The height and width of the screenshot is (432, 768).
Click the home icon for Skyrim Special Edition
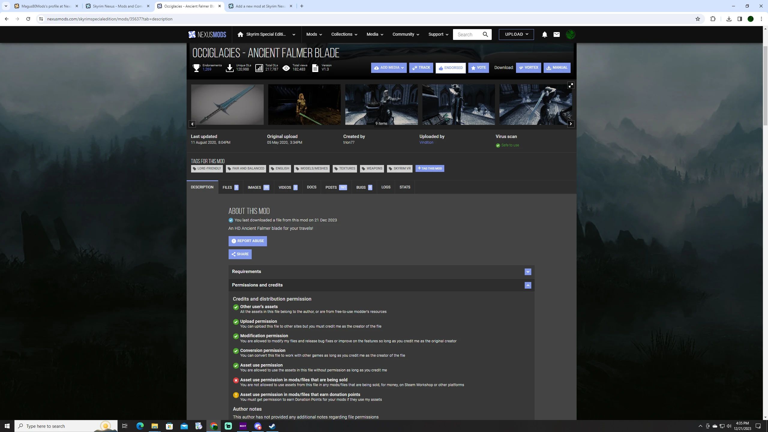point(240,34)
